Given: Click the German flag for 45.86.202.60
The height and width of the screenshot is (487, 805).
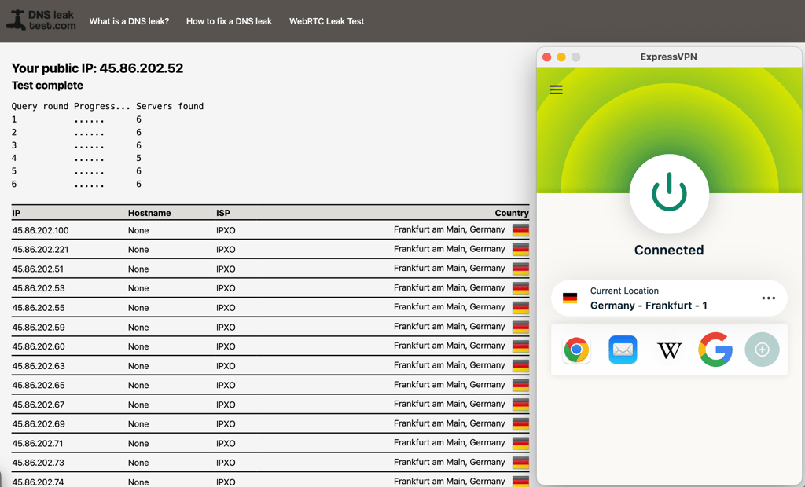Looking at the screenshot, I should (520, 346).
